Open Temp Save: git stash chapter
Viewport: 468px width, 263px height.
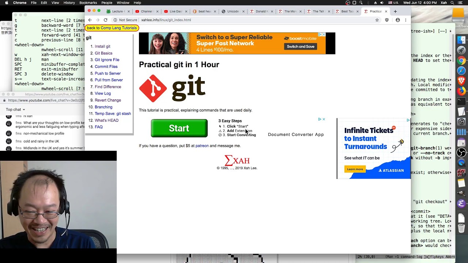point(113,114)
